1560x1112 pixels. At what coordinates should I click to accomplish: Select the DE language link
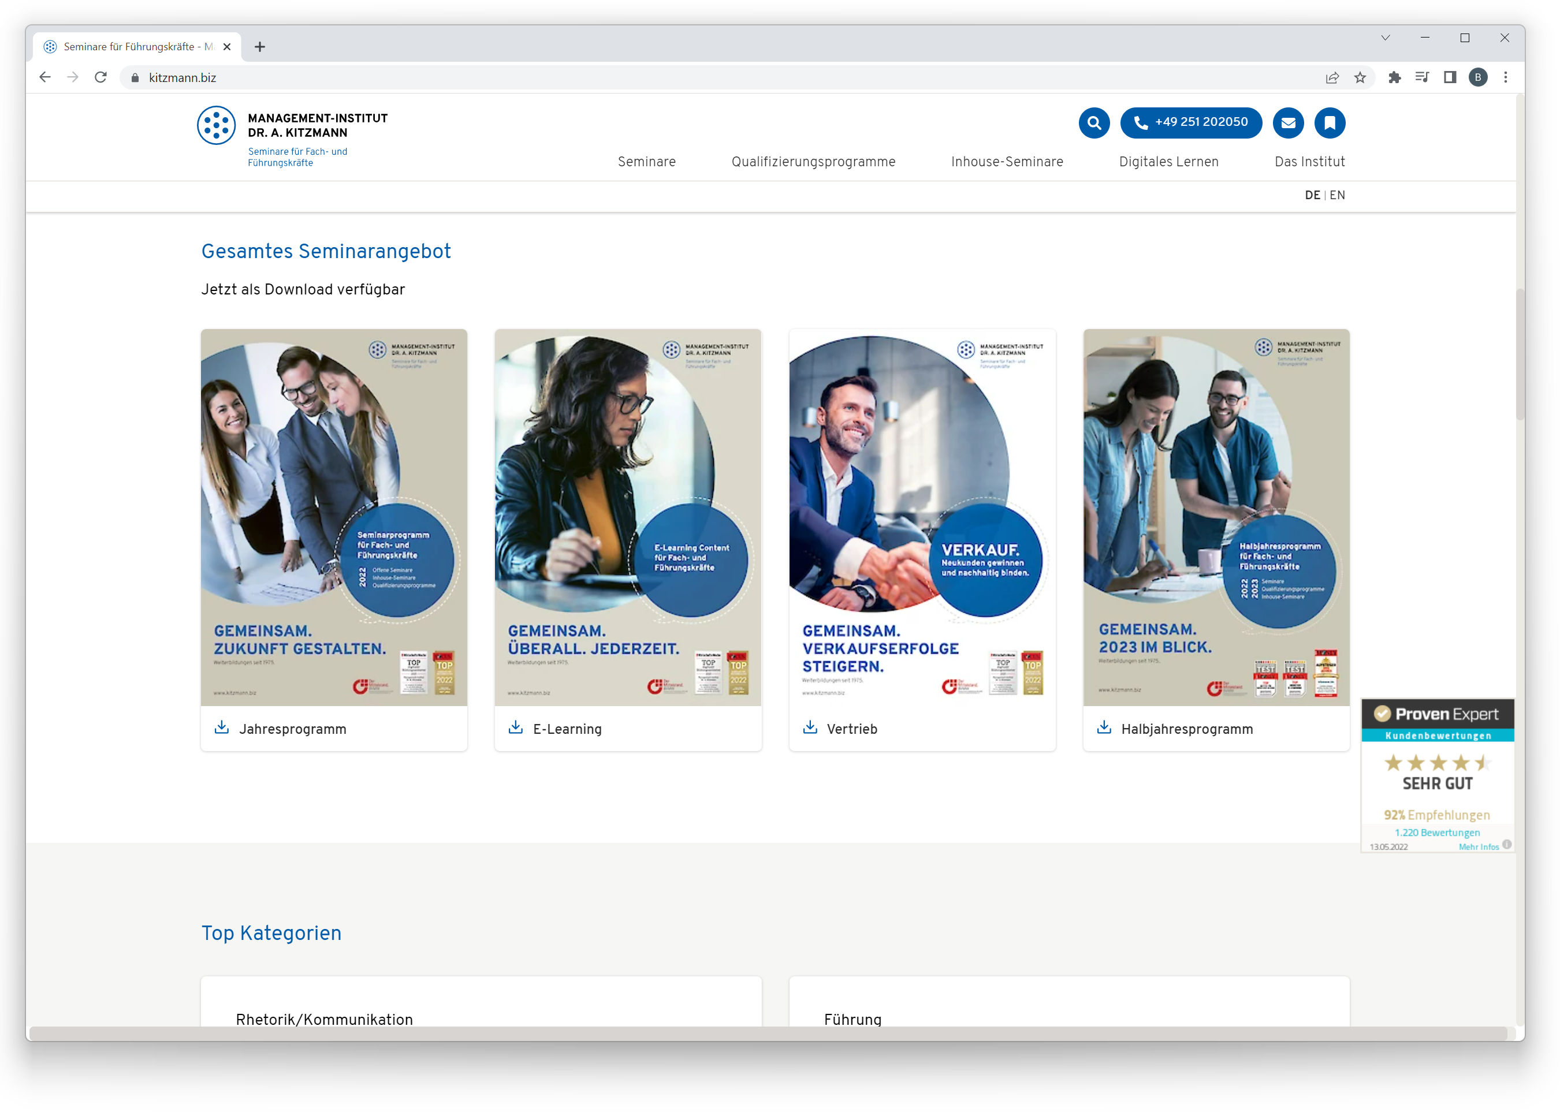click(1312, 195)
